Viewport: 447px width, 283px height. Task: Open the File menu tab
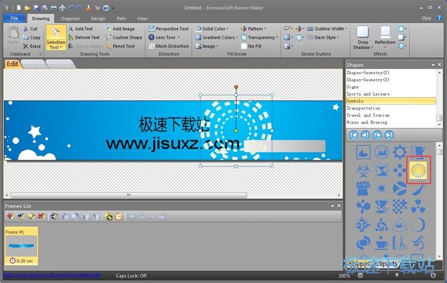pos(14,18)
